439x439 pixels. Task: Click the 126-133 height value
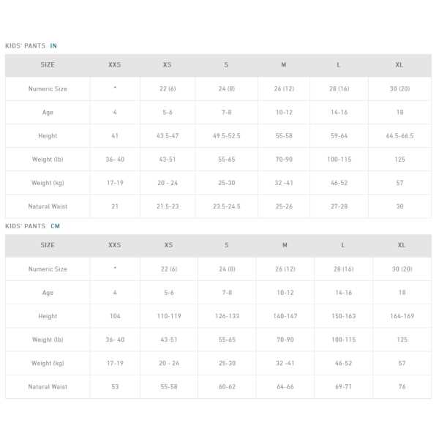click(227, 316)
